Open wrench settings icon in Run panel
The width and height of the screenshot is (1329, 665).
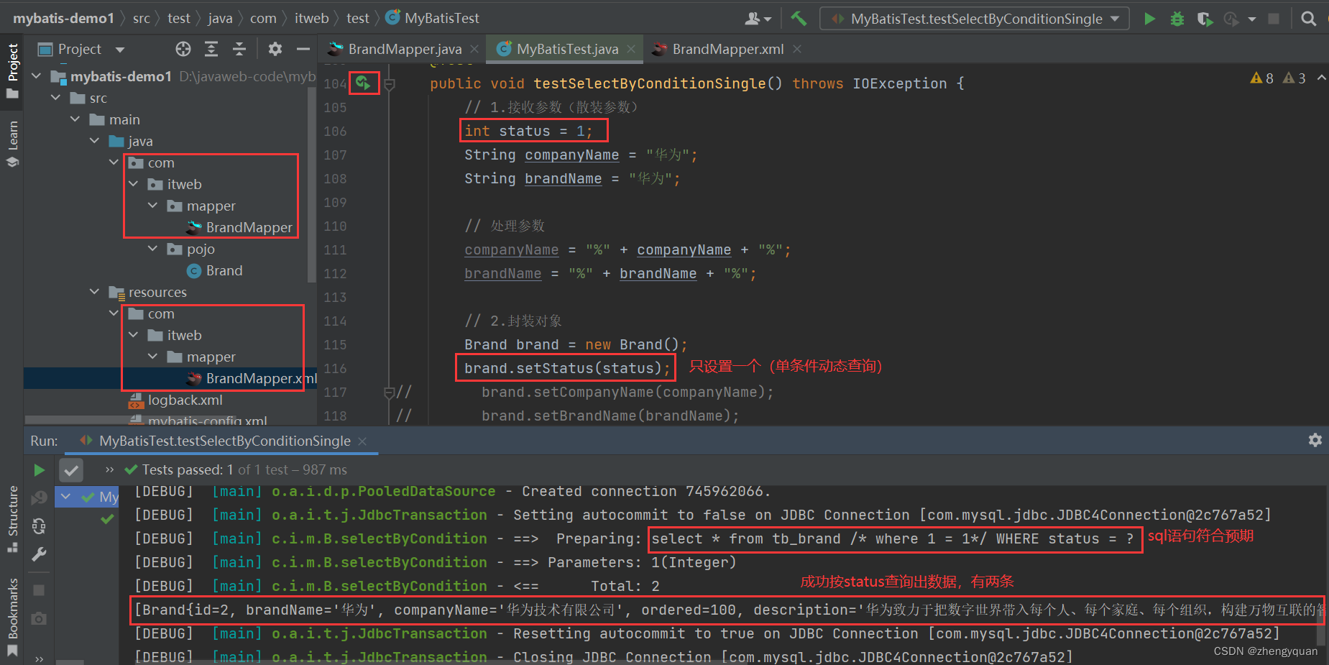[x=40, y=554]
